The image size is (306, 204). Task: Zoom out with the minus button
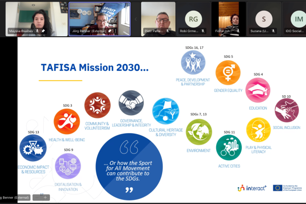coord(38,197)
